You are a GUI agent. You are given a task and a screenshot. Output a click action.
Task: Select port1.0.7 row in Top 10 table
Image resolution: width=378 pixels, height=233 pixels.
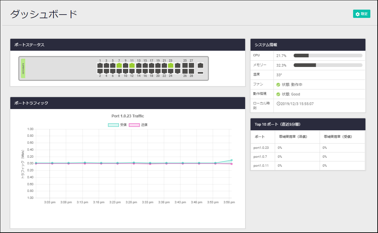[260, 156]
